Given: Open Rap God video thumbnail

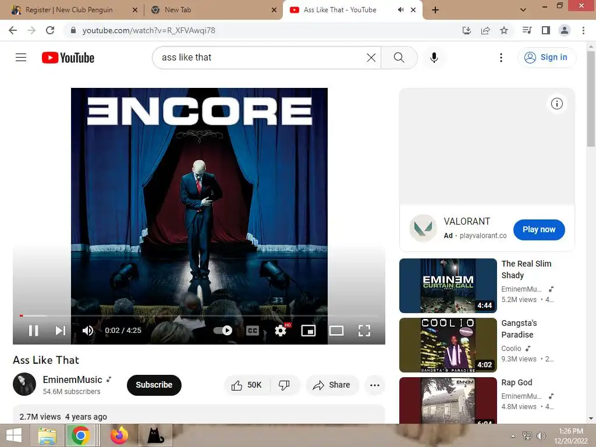Looking at the screenshot, I should pyautogui.click(x=448, y=400).
